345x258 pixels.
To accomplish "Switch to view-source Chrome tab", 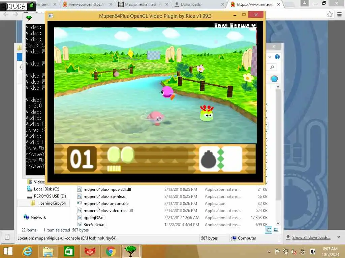I will (x=87, y=4).
